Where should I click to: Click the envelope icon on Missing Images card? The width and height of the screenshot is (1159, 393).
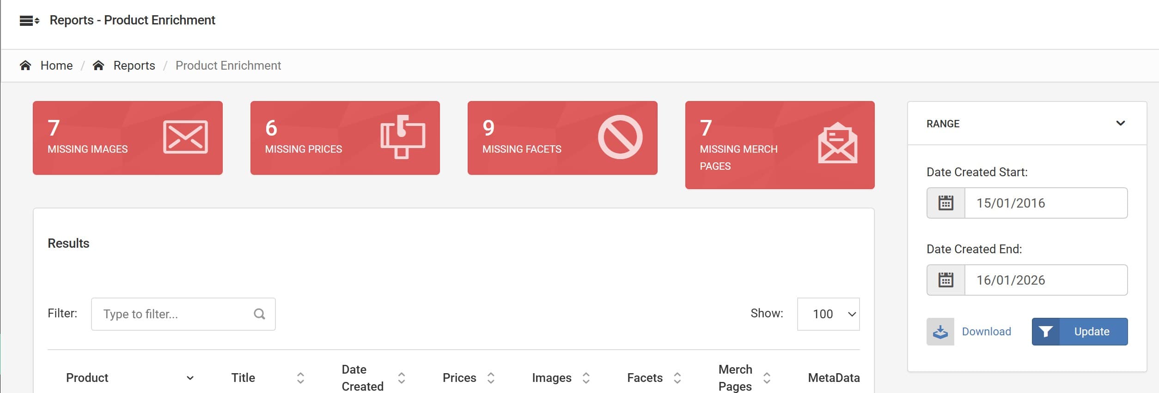(x=185, y=137)
